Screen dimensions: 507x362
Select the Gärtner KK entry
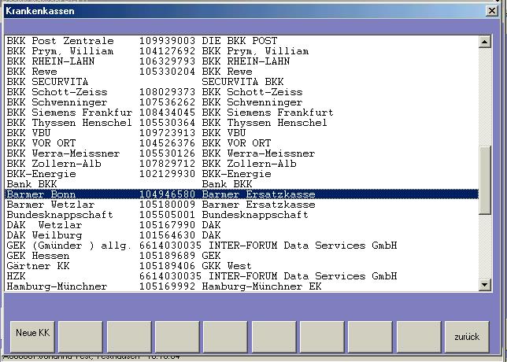(242, 266)
